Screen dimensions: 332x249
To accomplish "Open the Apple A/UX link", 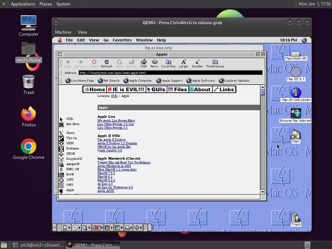I will point(106,191).
